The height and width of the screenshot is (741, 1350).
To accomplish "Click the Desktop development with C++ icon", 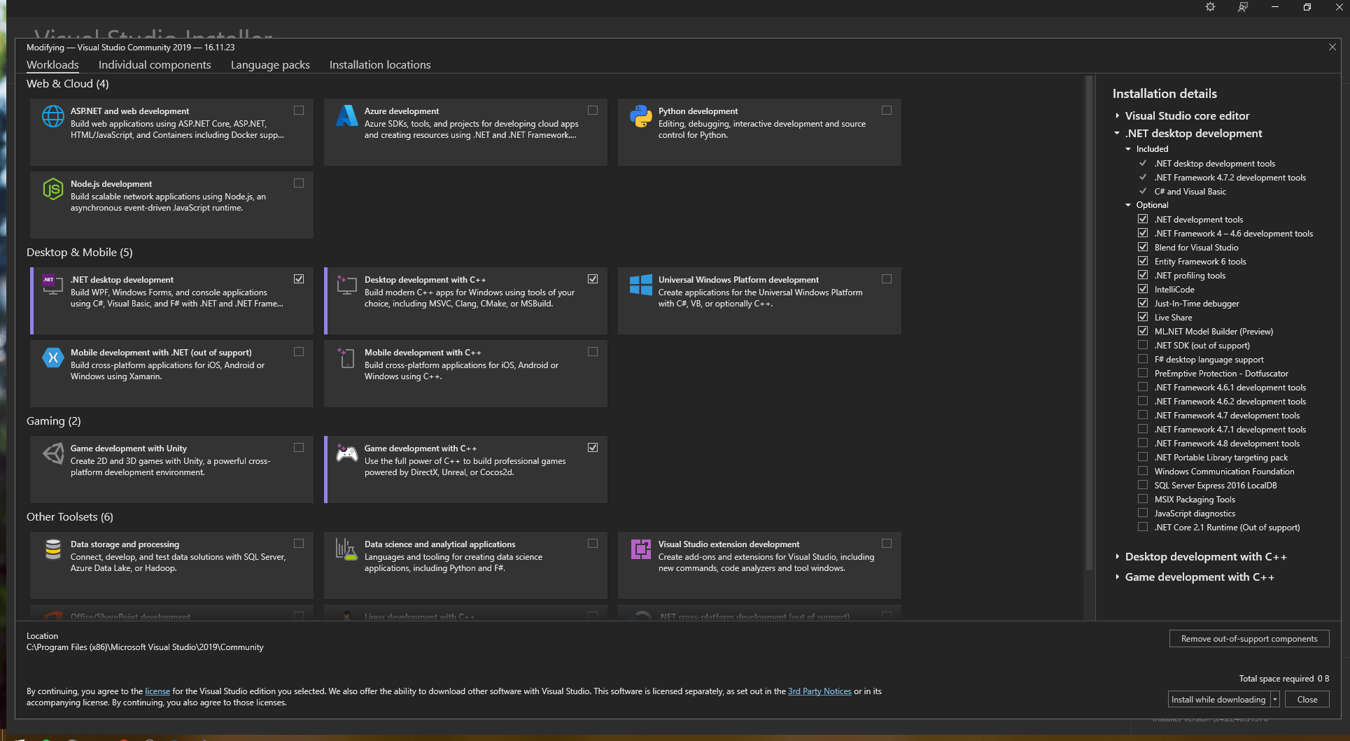I will click(347, 284).
